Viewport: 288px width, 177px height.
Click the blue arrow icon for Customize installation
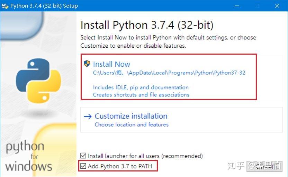88,117
